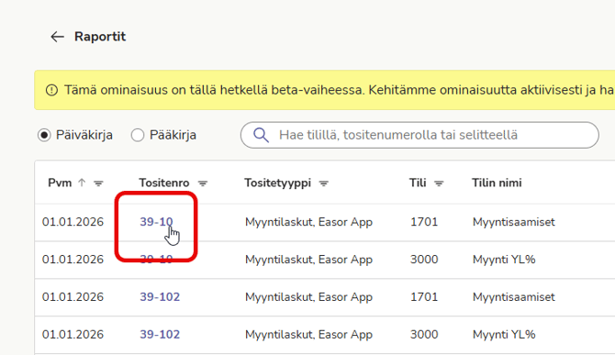615x355 pixels.
Task: Open voucher link 39-102 in the Myynti YL% row
Action: click(x=160, y=335)
